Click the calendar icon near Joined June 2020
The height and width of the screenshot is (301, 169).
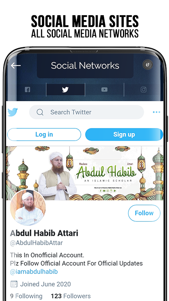(14, 284)
